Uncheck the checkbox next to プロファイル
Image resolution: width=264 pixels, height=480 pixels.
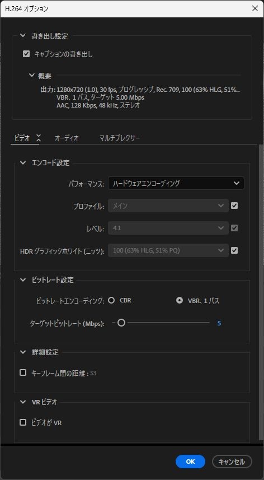coord(234,206)
